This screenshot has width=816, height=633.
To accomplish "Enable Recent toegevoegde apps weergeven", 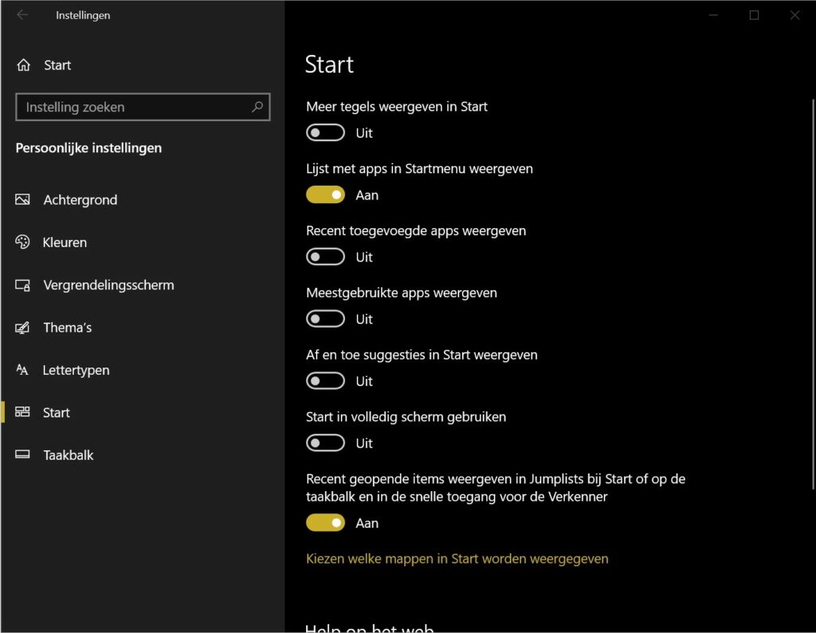I will (325, 257).
